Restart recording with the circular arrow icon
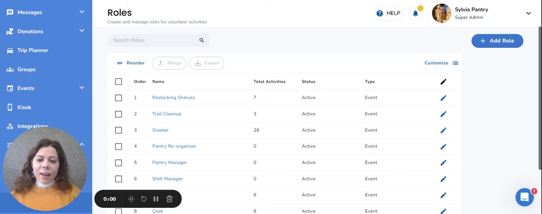542x214 pixels. pos(144,199)
